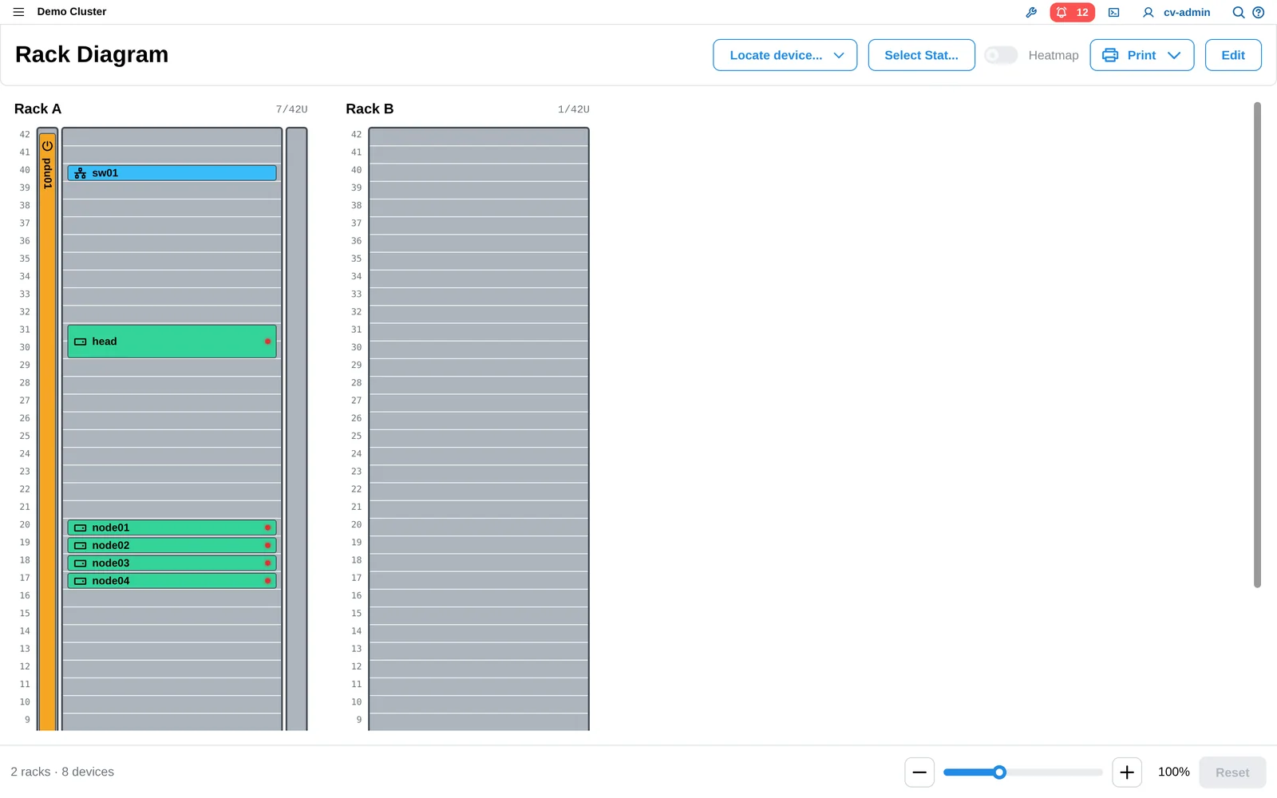Screen dimensions: 1277x798
Task: Select node02 in Rack A
Action: pos(172,545)
